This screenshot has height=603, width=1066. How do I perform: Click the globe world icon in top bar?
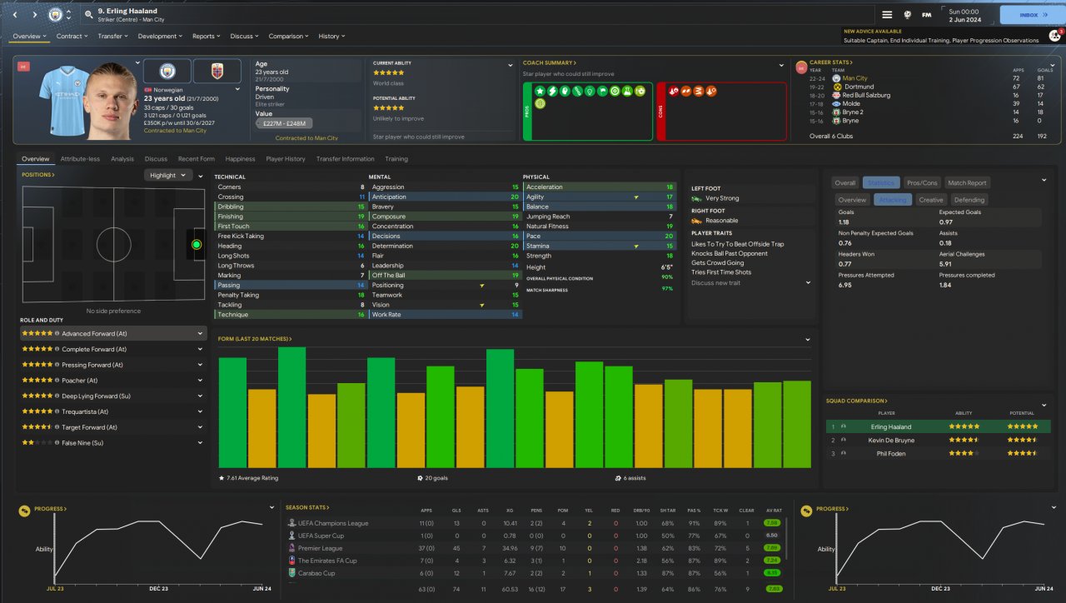[906, 15]
